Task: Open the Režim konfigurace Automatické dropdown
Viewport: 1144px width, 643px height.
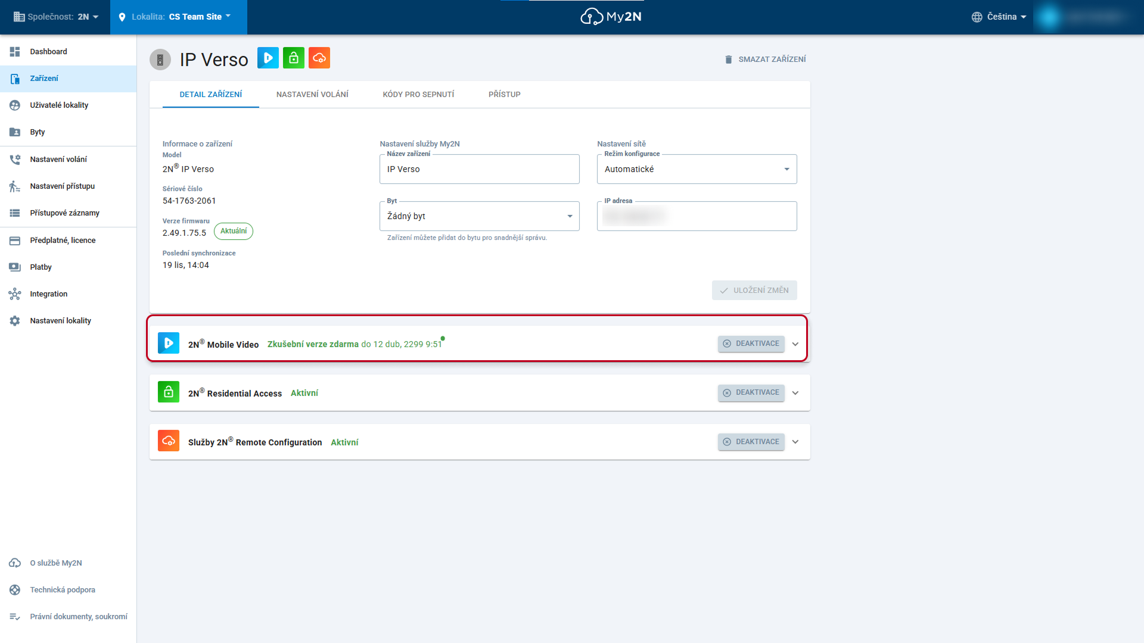Action: pyautogui.click(x=697, y=169)
